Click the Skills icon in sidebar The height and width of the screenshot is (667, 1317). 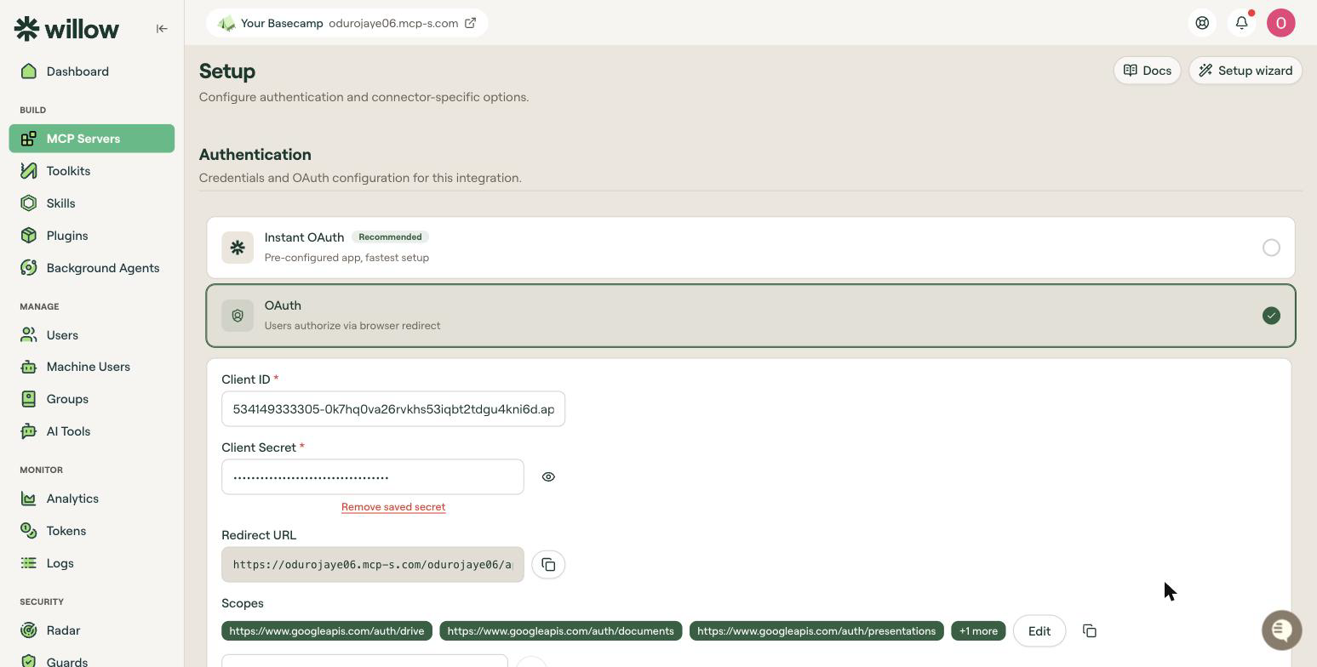[29, 203]
